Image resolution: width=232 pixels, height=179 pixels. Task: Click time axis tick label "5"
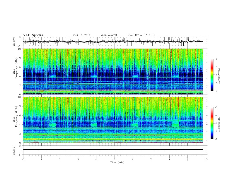(115, 159)
